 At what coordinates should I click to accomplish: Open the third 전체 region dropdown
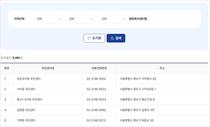113,19
